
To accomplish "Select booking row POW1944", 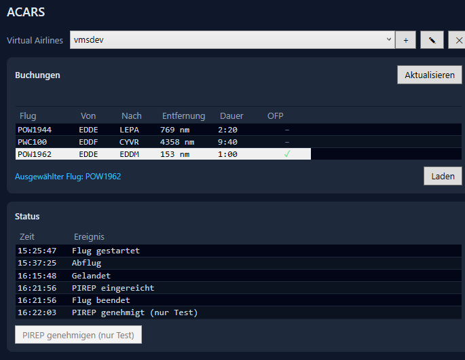I will [238, 130].
